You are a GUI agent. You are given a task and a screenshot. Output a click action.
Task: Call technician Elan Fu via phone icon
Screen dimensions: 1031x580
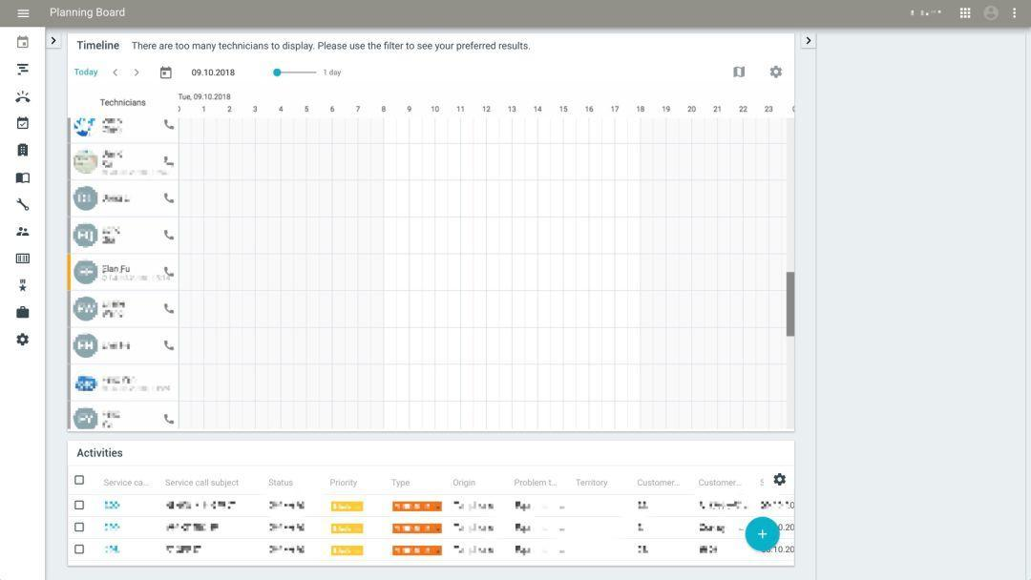pos(169,271)
